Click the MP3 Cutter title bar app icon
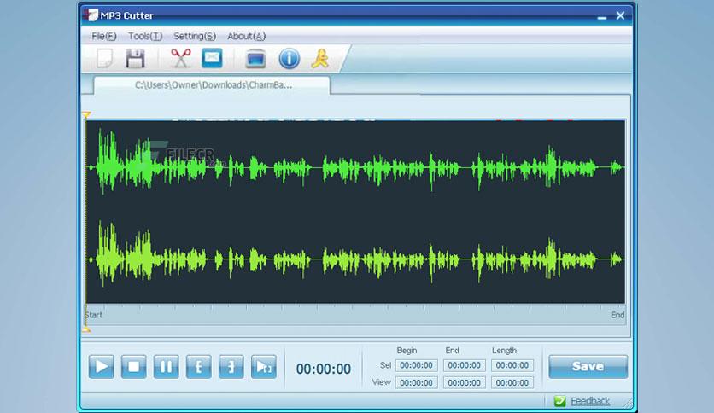This screenshot has height=413, width=714. [91, 15]
